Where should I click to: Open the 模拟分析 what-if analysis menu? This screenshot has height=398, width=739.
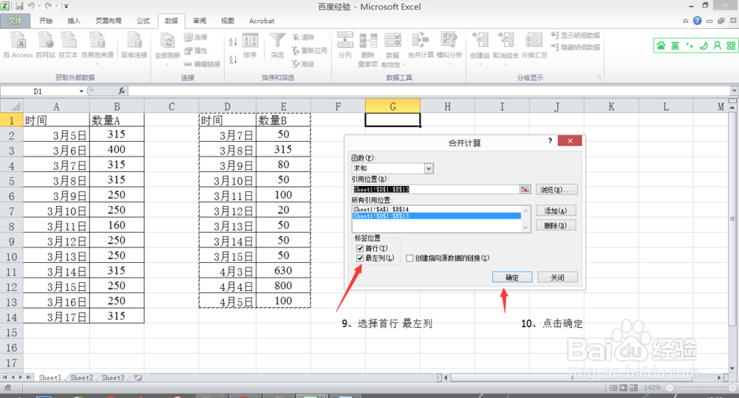(449, 48)
